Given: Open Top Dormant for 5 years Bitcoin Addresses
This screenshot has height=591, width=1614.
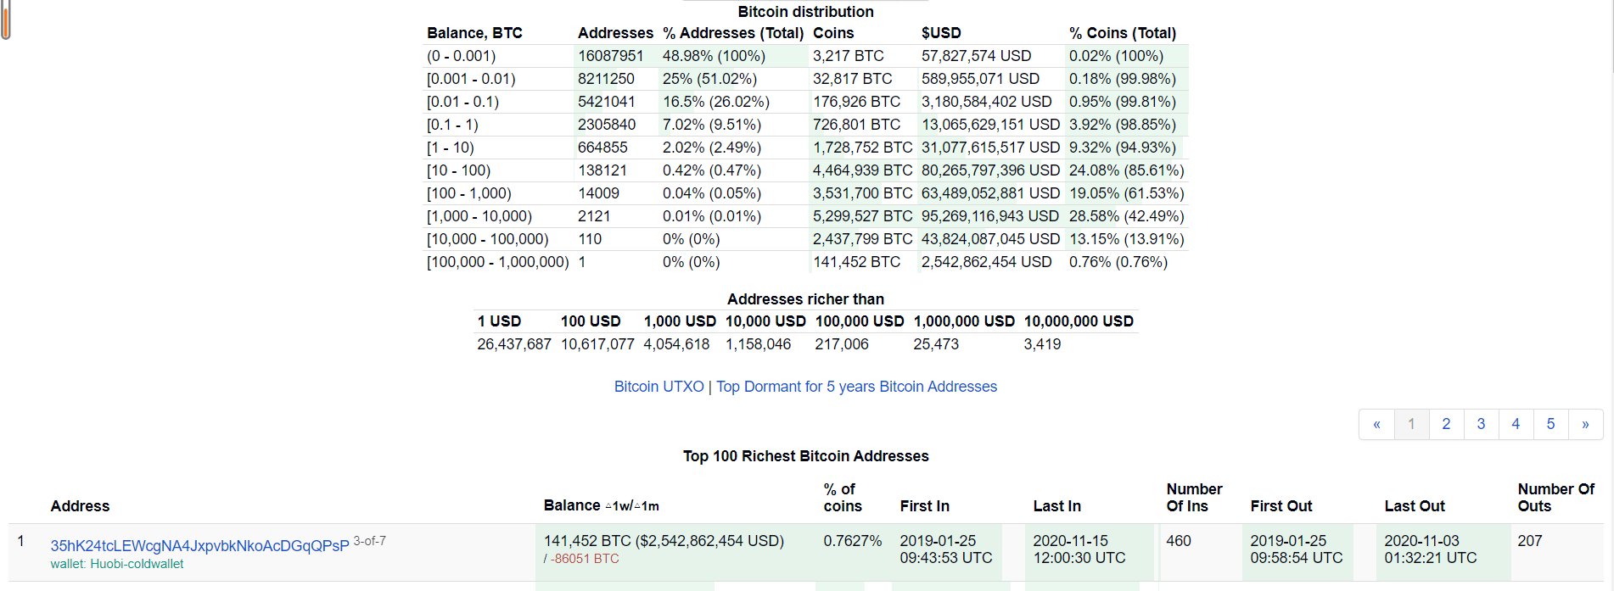Looking at the screenshot, I should [x=856, y=387].
